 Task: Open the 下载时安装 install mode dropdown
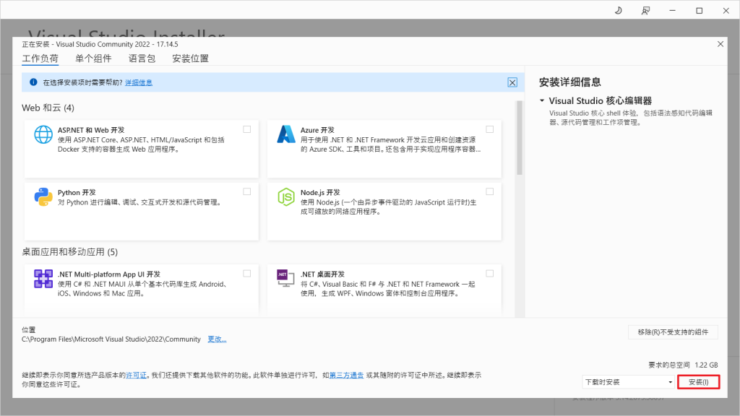pos(628,382)
